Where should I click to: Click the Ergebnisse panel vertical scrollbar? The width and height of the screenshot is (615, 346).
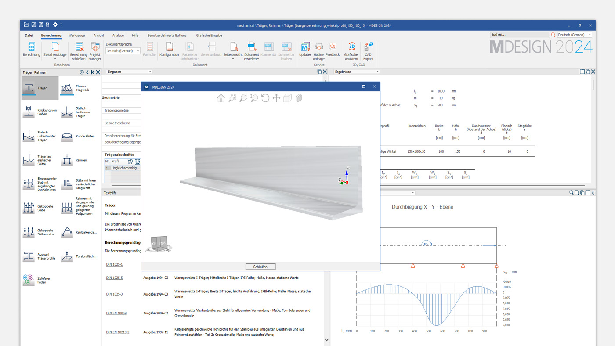coord(593,86)
